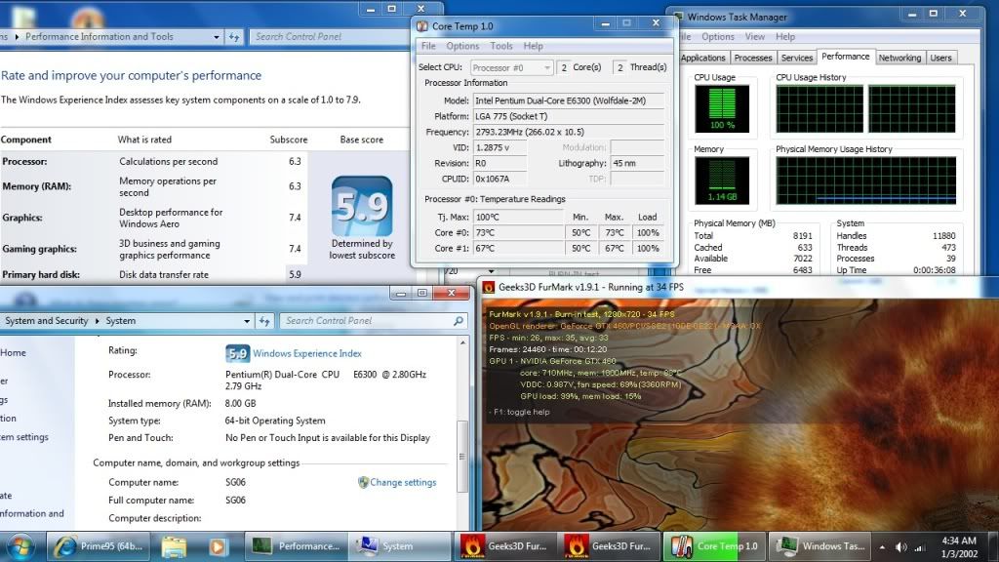Open Task Manager View menu
Screen dimensions: 999x562
(755, 37)
